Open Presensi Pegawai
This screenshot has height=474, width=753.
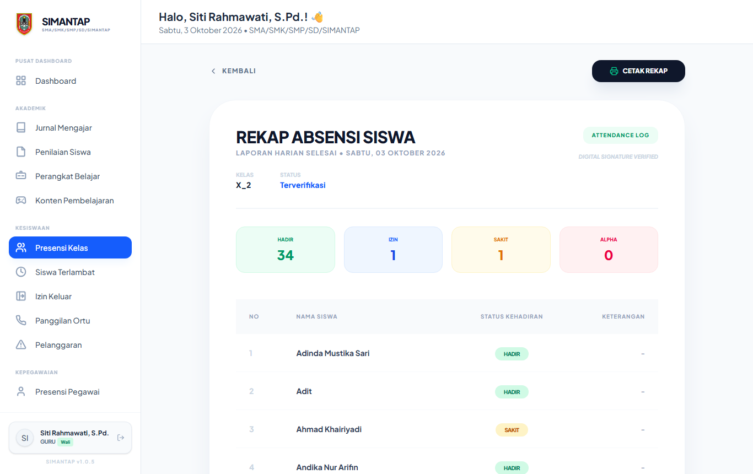point(71,392)
